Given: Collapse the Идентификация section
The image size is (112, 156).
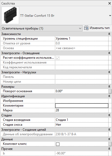Looking at the screenshot, I should coord(109,96).
